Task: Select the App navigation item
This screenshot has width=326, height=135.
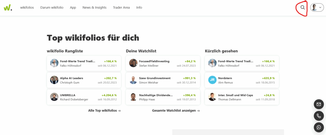Action: coord(73,8)
